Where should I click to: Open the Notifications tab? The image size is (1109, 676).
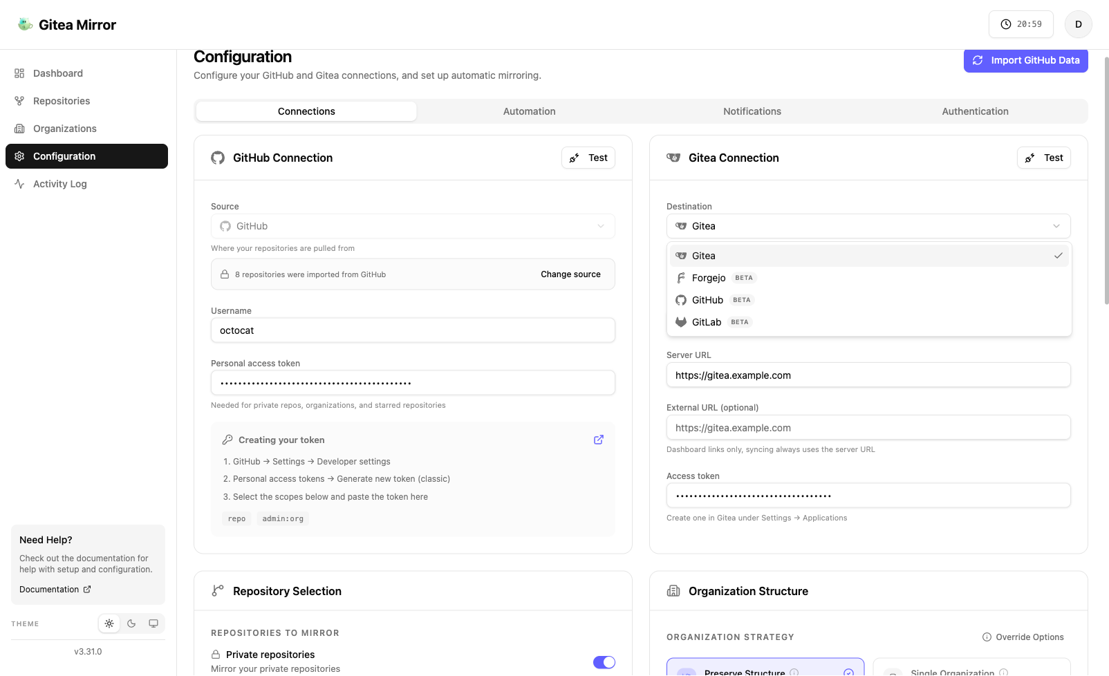(x=752, y=111)
